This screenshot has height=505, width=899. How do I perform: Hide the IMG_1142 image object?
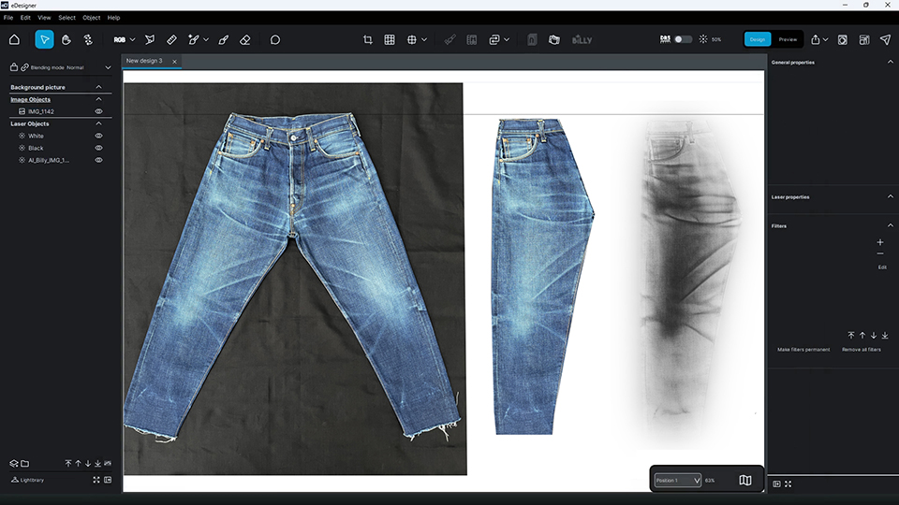(x=98, y=111)
